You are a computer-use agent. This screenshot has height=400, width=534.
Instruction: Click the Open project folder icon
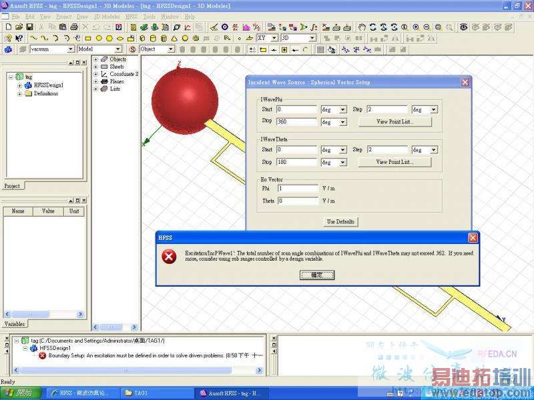(19, 27)
